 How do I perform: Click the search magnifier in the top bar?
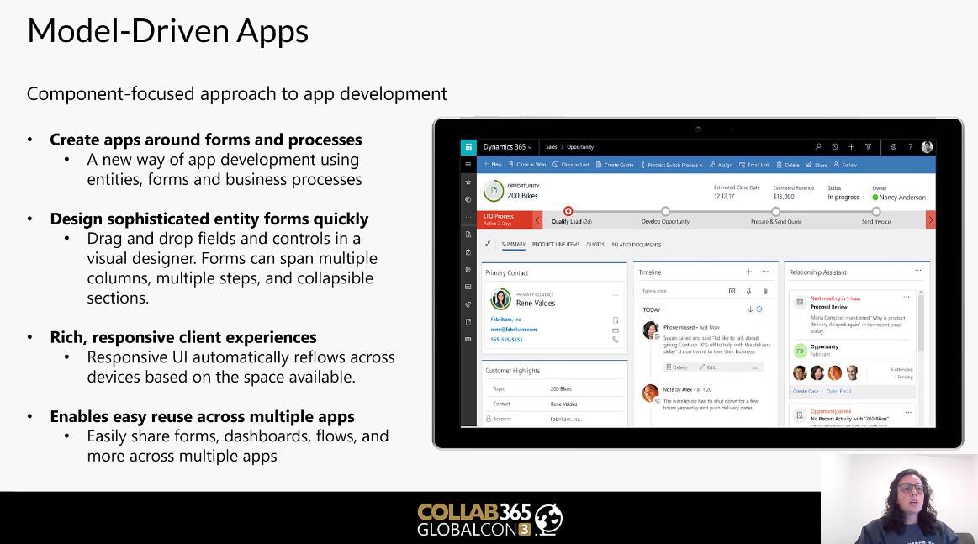tap(818, 146)
